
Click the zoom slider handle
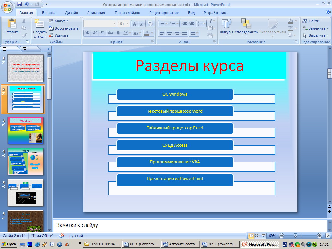point(295,236)
